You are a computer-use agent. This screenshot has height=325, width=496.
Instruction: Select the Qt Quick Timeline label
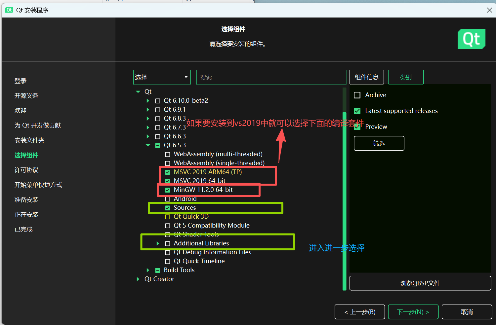coord(199,261)
